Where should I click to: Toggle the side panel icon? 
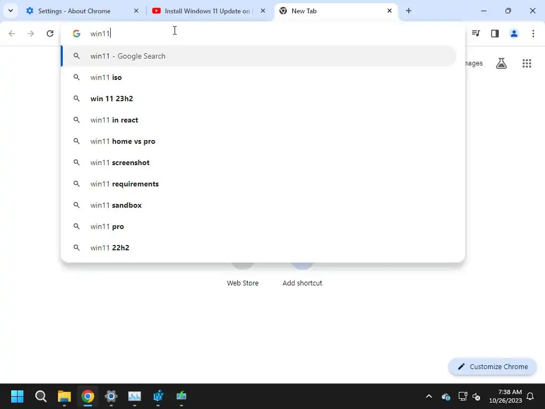point(495,34)
